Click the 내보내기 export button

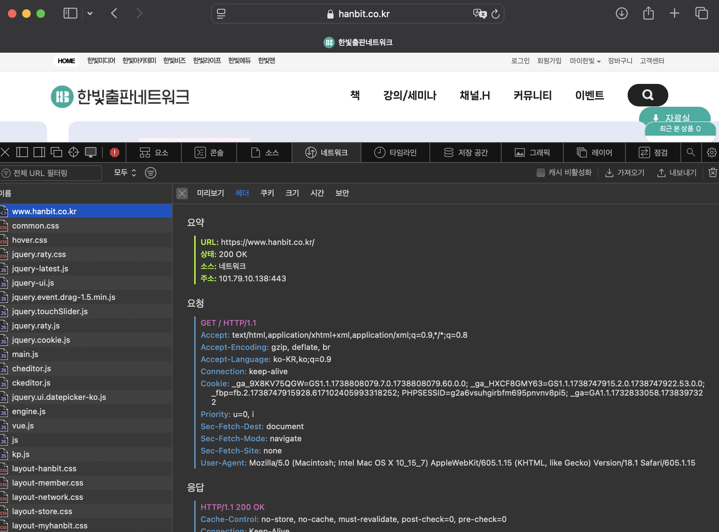pos(677,173)
